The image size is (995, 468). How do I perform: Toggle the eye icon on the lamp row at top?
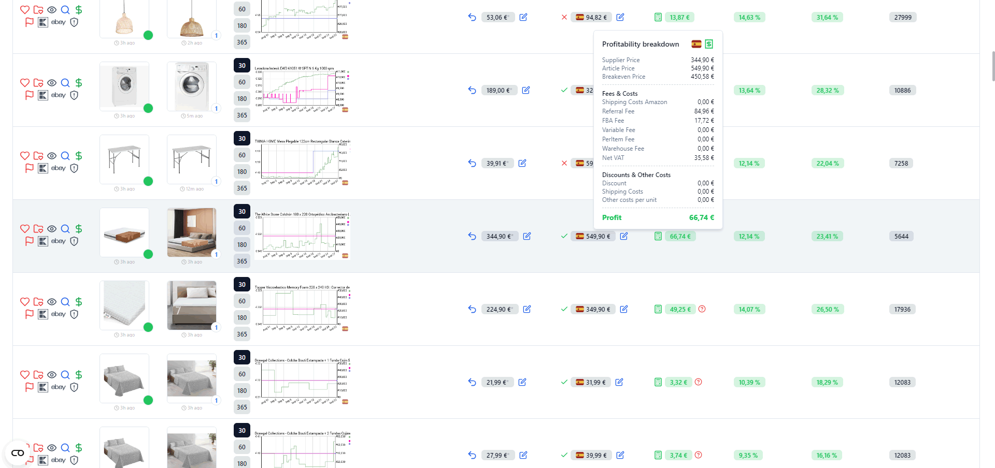click(52, 10)
